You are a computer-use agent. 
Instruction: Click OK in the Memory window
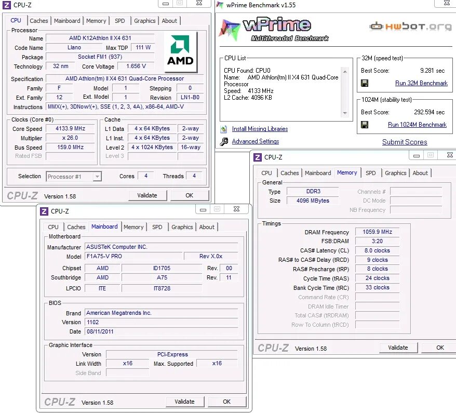point(440,348)
